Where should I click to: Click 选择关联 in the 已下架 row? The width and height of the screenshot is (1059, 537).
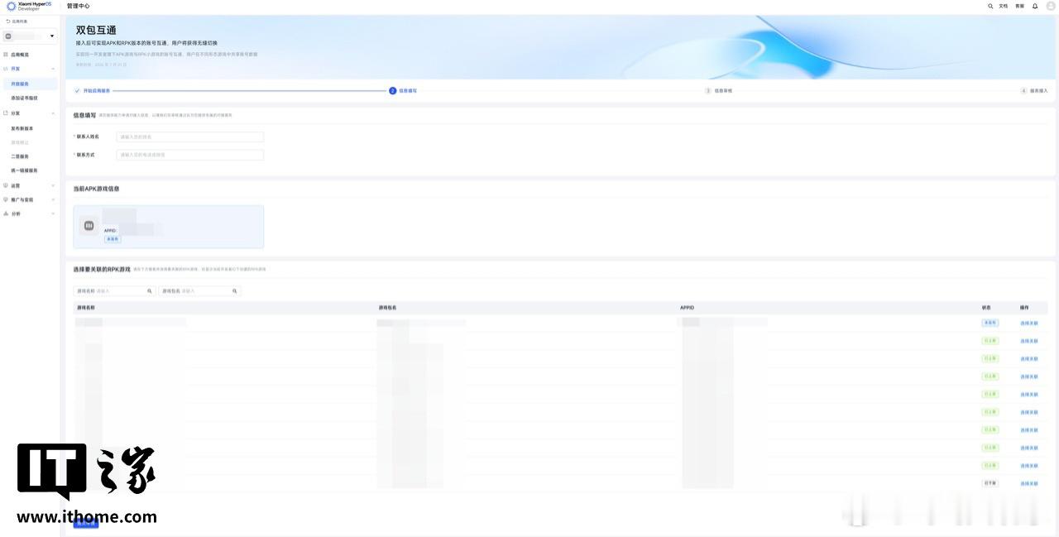pos(1029,483)
